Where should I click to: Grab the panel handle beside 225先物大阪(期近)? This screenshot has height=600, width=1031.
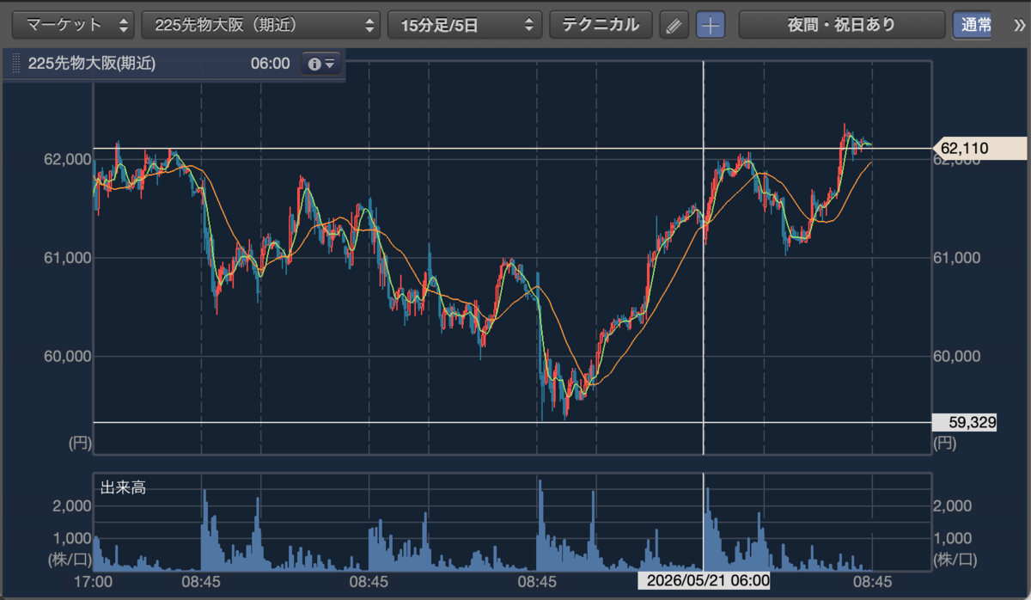click(15, 64)
